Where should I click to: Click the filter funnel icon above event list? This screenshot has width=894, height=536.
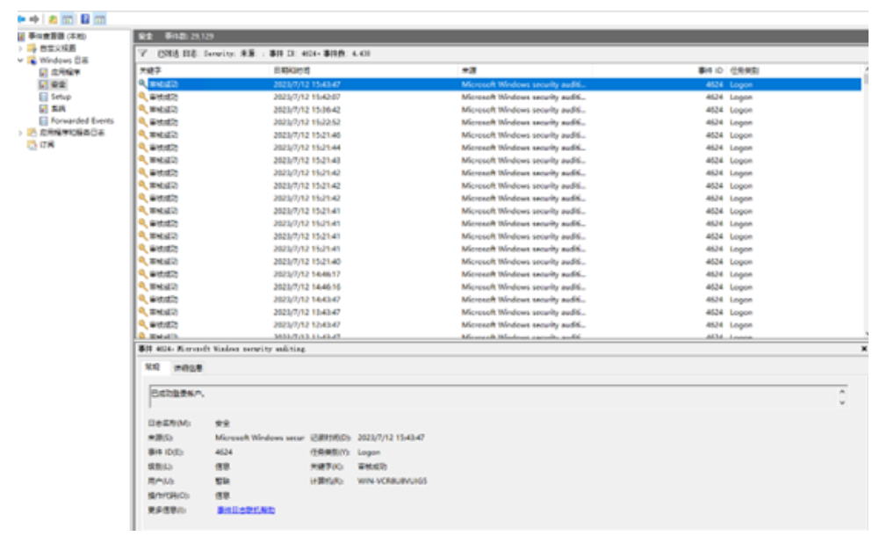[x=142, y=54]
